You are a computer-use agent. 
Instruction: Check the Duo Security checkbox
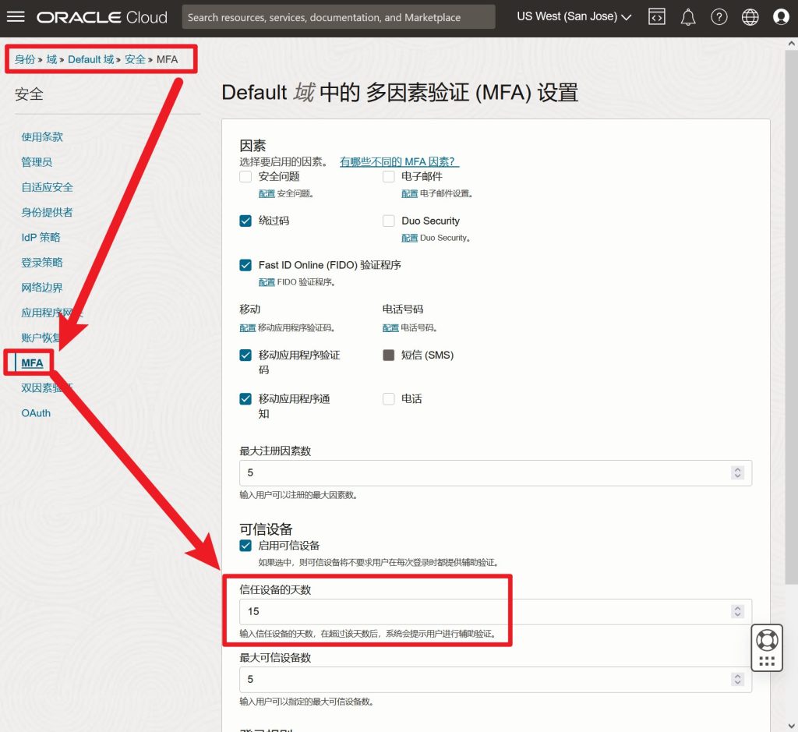pos(388,221)
